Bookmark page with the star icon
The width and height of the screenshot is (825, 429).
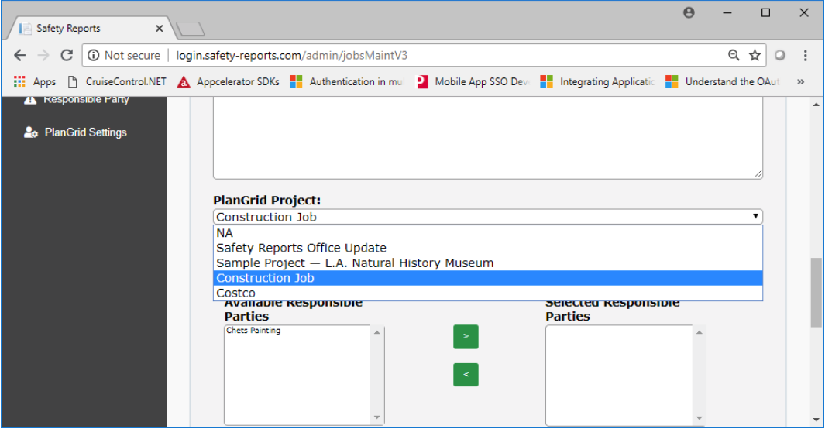[x=755, y=55]
